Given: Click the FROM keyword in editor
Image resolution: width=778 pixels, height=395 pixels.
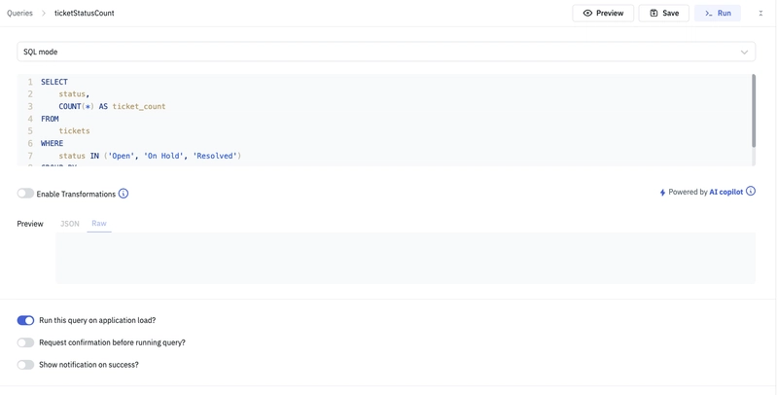Looking at the screenshot, I should (x=50, y=119).
